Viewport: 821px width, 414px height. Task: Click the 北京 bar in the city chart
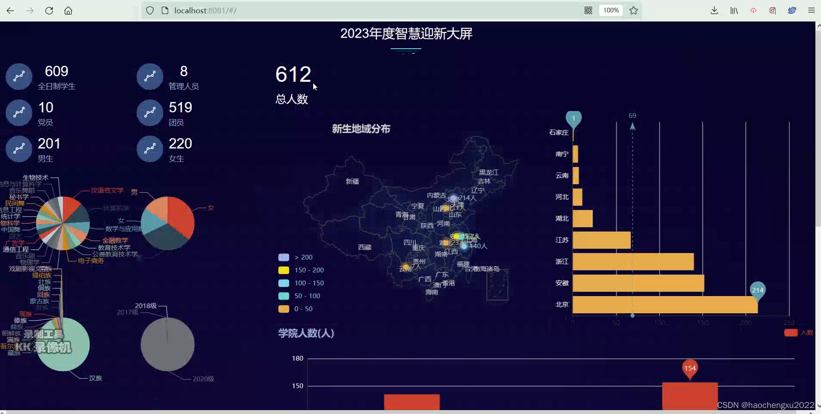pos(665,305)
